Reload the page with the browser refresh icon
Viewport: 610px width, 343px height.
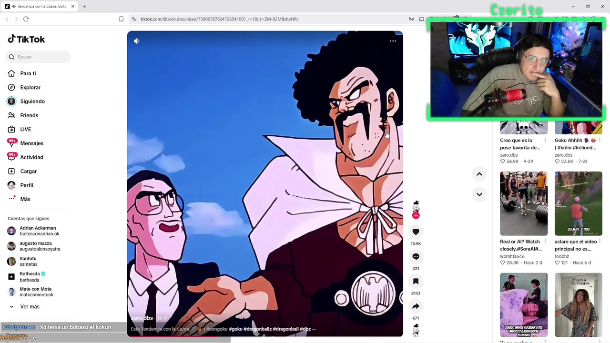point(26,19)
